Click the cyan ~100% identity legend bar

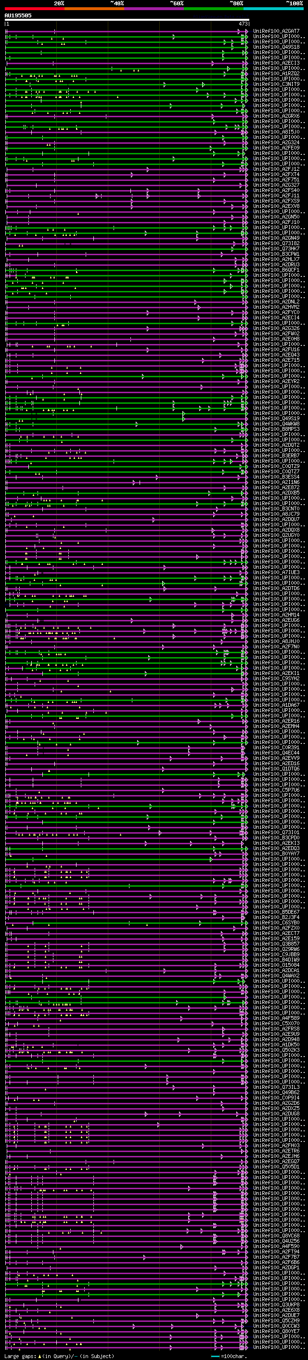274,9
